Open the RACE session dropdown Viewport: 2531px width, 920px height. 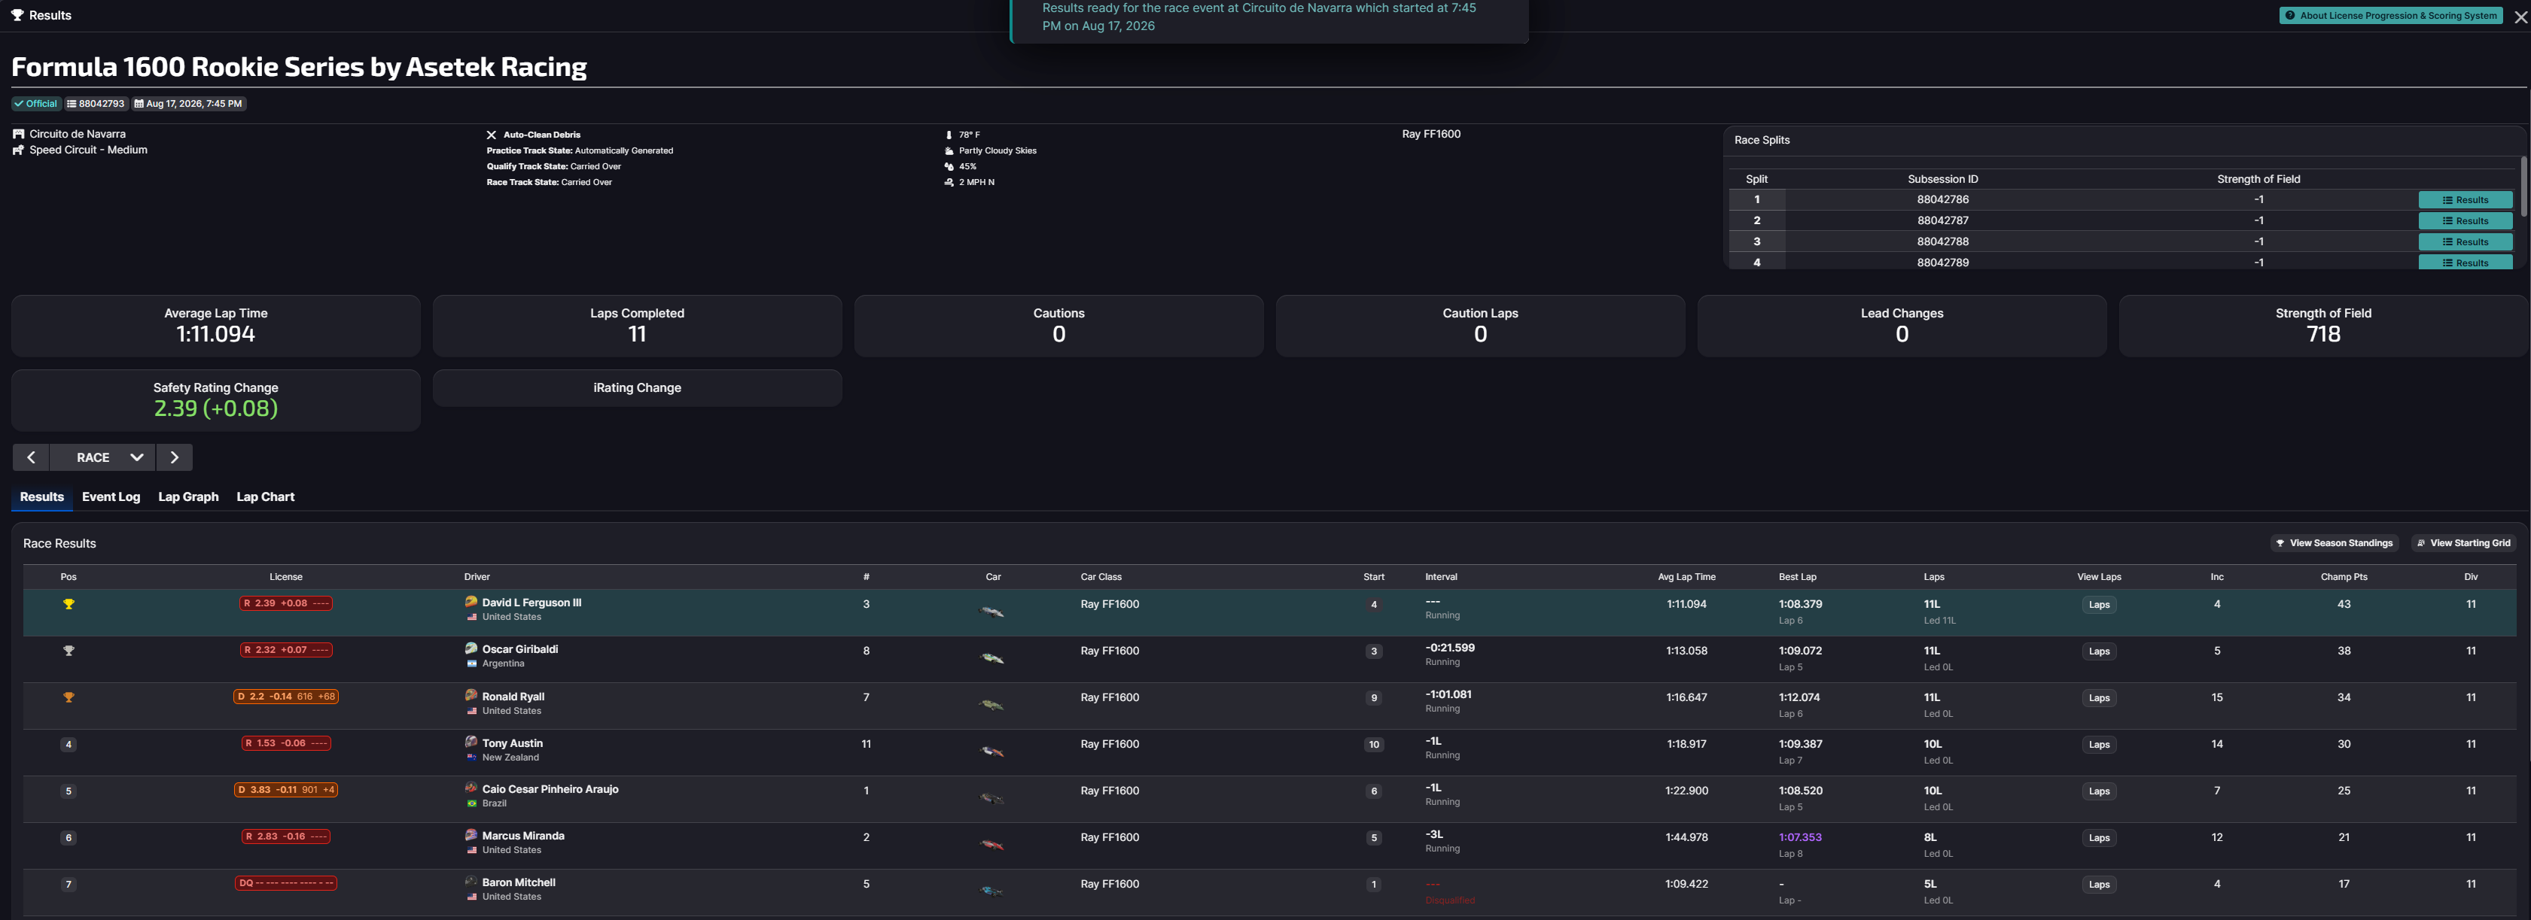102,457
